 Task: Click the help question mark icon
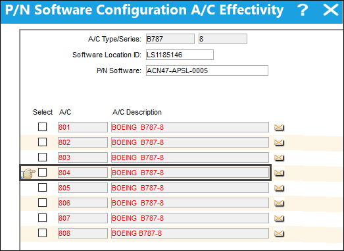(303, 10)
